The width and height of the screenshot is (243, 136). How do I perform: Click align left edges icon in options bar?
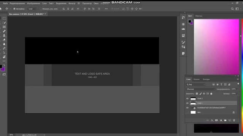point(64,9)
